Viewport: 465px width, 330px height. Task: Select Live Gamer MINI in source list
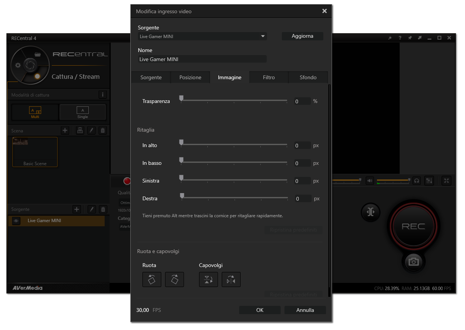coord(56,221)
